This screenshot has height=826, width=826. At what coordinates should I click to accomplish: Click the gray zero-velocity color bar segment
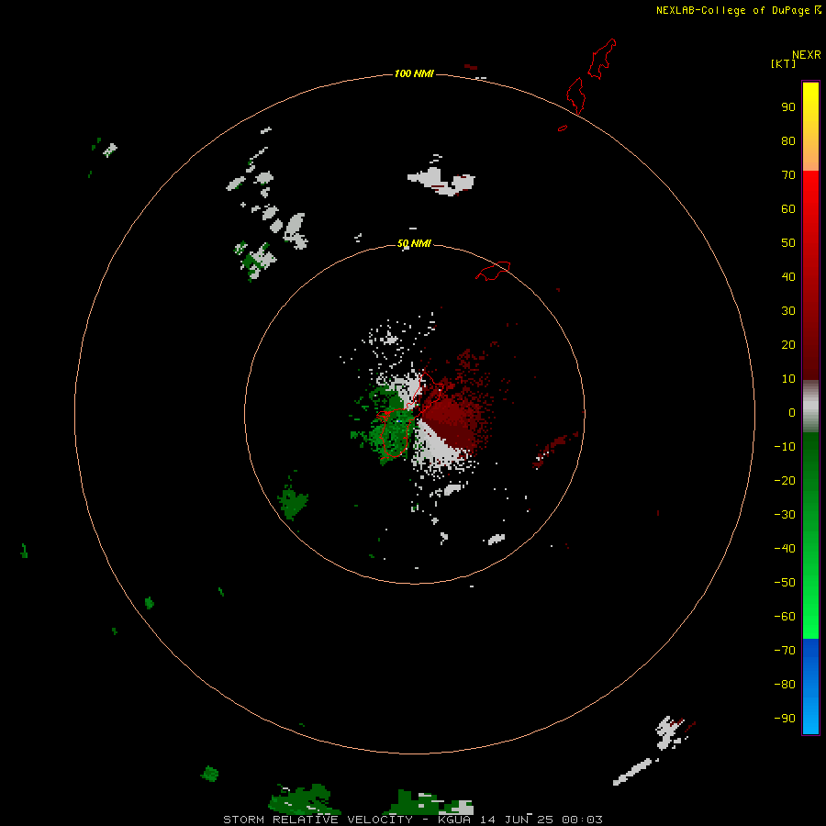(810, 407)
